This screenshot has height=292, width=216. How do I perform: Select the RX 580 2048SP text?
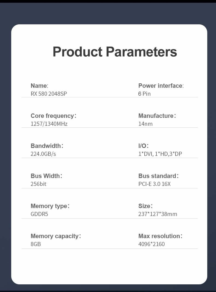(x=49, y=94)
